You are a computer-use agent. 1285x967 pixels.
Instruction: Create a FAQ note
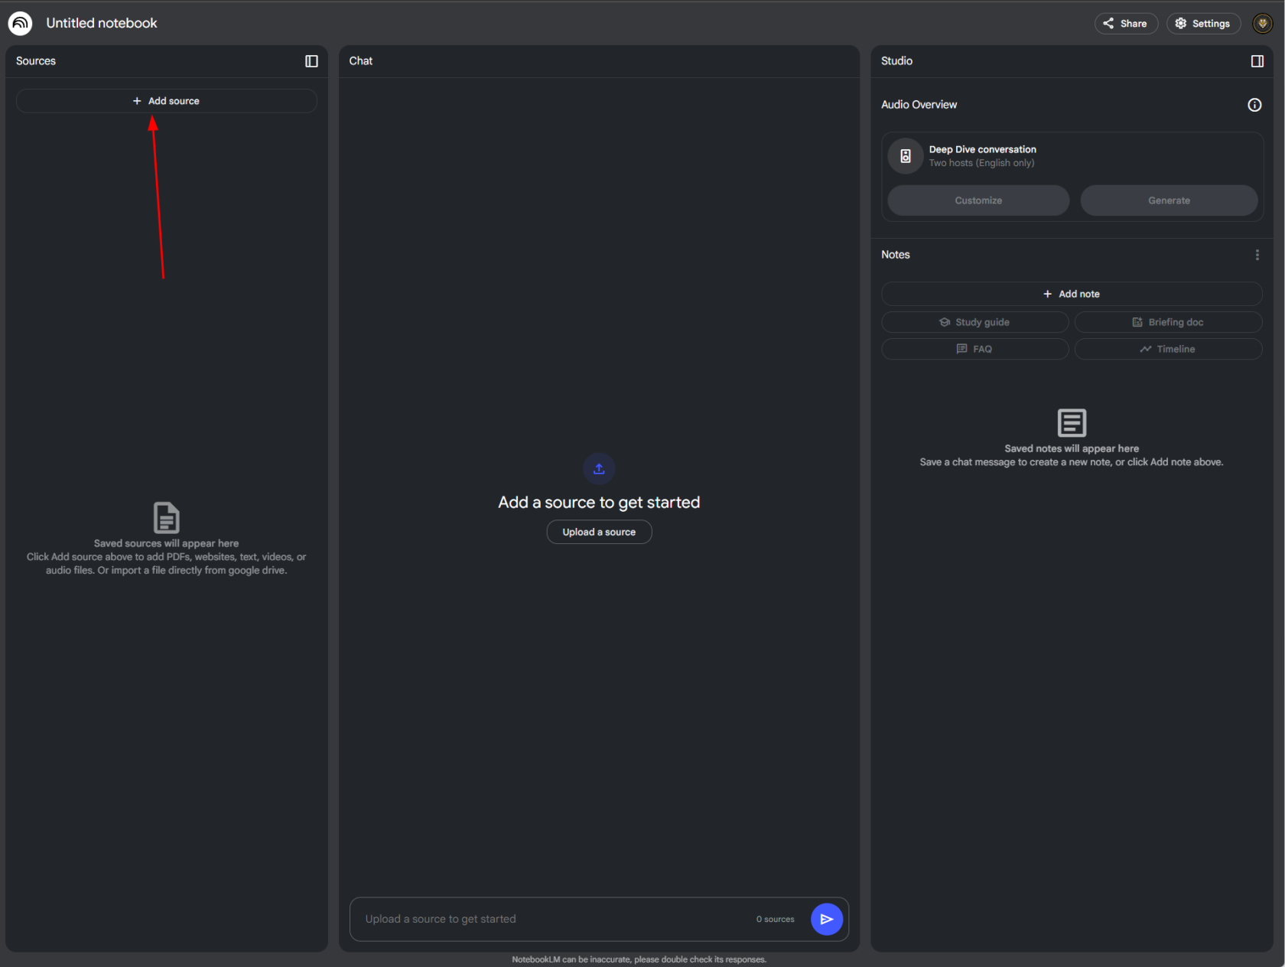[974, 349]
